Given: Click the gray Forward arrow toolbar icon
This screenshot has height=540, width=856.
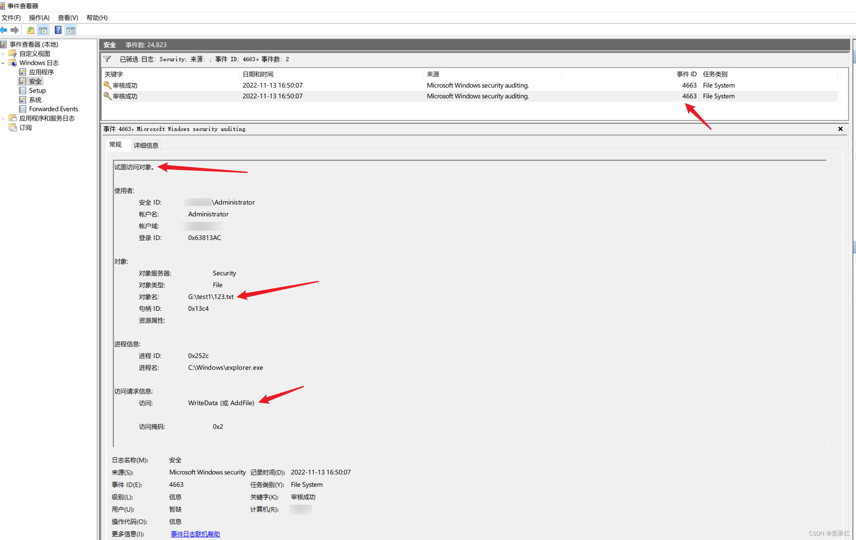Looking at the screenshot, I should (x=15, y=30).
